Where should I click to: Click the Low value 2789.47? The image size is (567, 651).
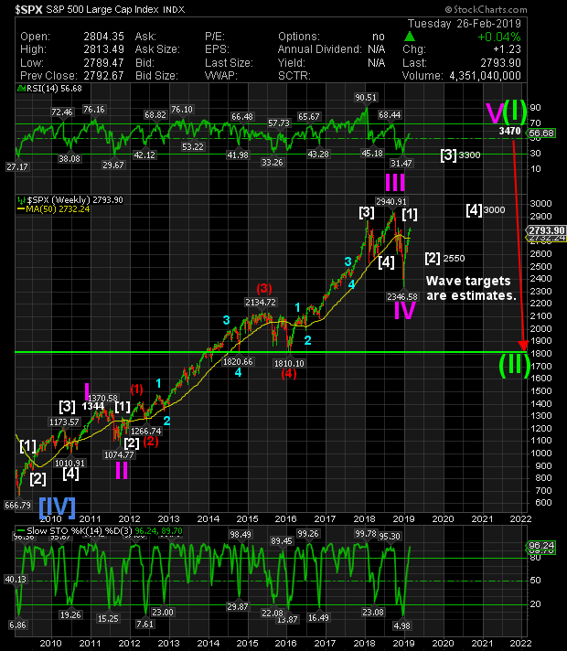(x=104, y=63)
